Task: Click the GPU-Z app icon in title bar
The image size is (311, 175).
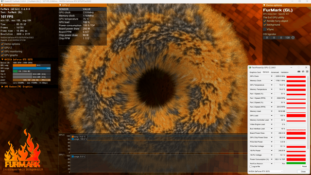Action: tap(250, 68)
